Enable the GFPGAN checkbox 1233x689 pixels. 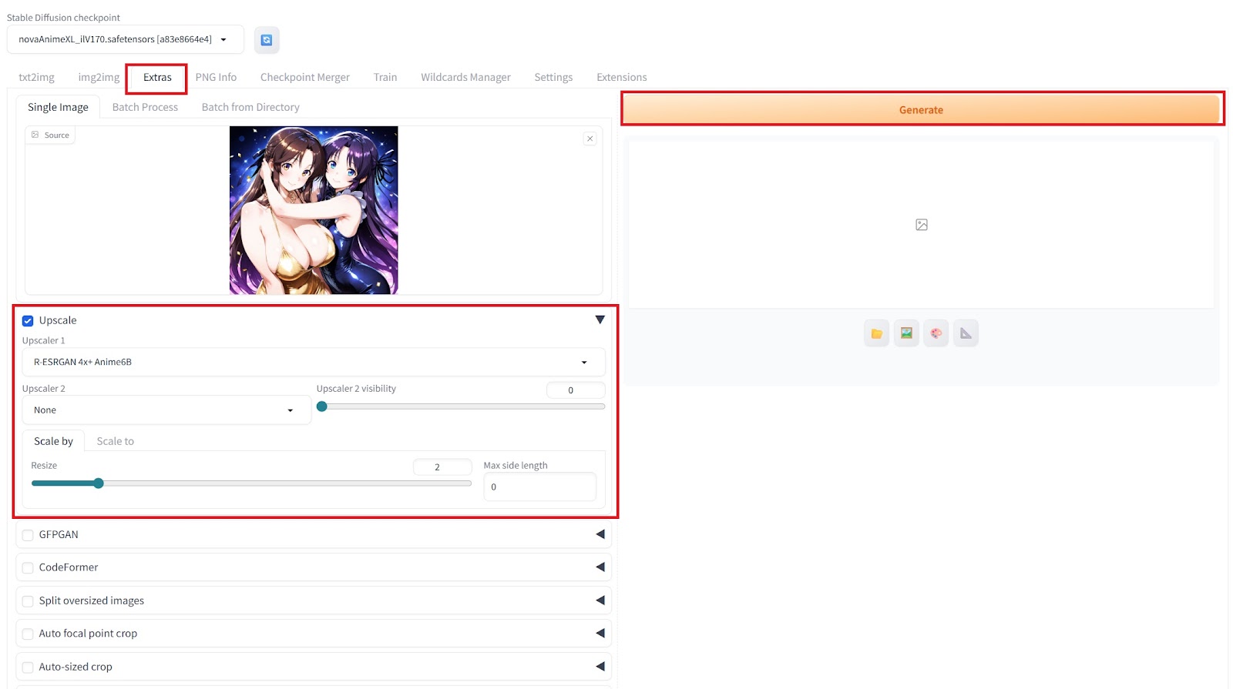(28, 535)
